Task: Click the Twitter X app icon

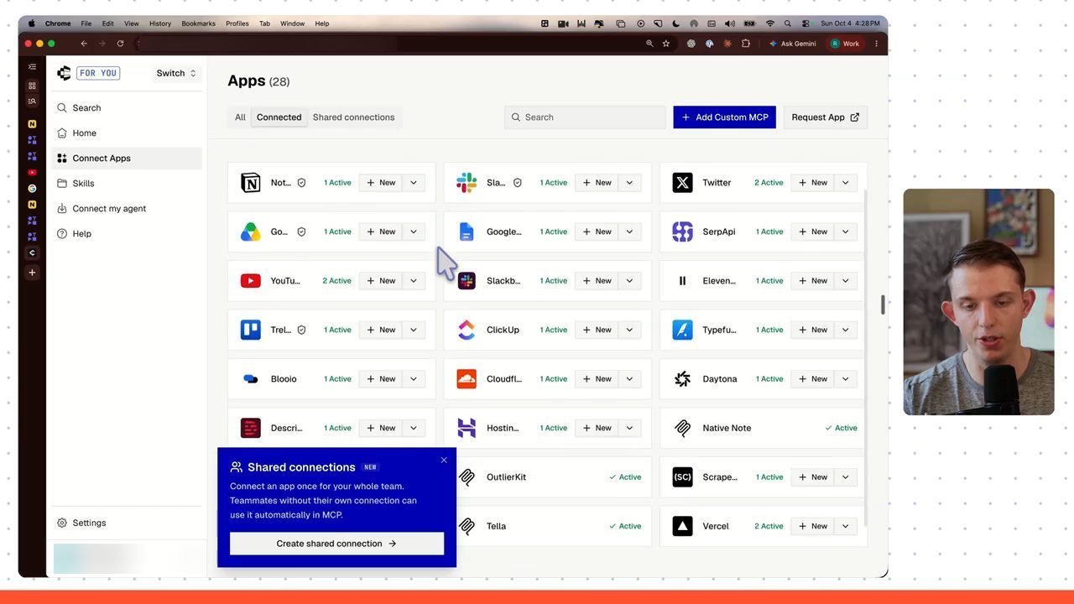Action: click(682, 183)
